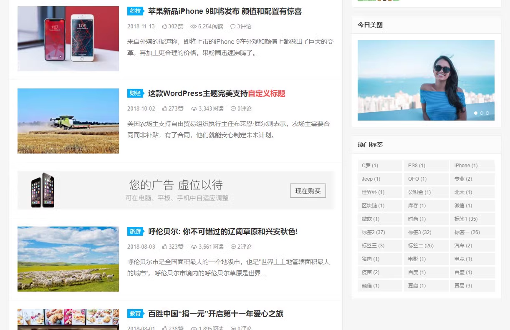The height and width of the screenshot is (330, 510).
Task: Select the C罗 (1) tag
Action: point(380,166)
